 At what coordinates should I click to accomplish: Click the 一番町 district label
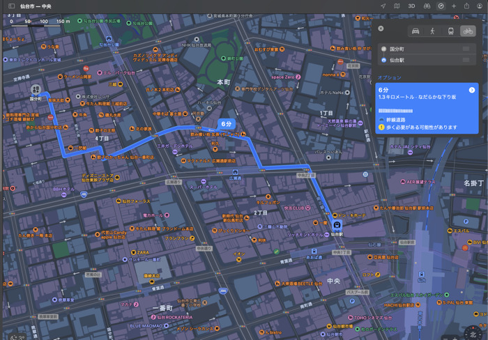pos(162,308)
